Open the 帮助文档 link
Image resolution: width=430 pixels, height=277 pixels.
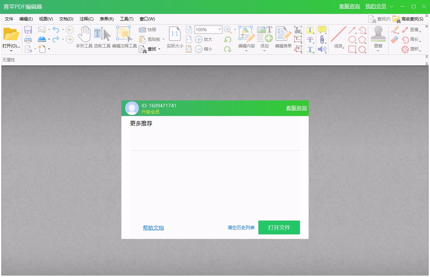pyautogui.click(x=153, y=227)
